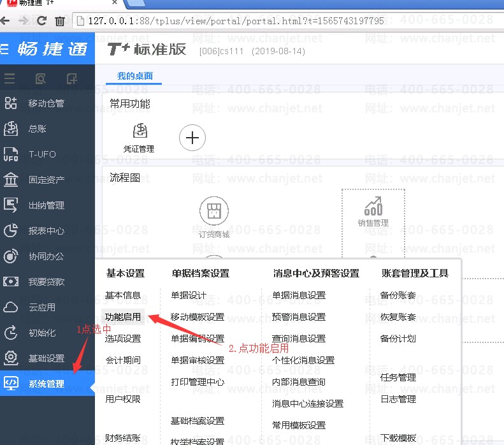Open 单据编码设置 link
Screen dimensions: 504x445
coord(198,339)
